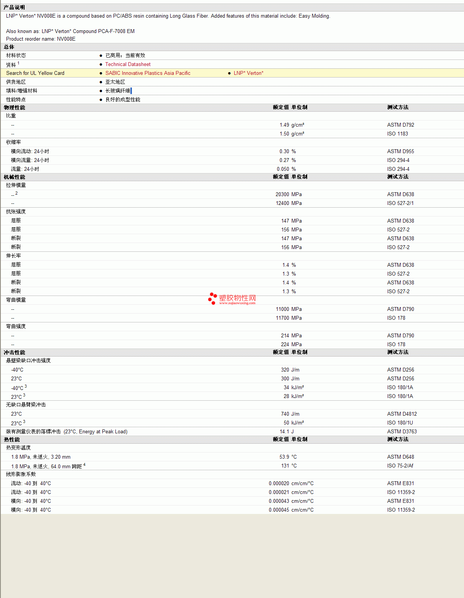Click the 长玻璃纤维 value

(118, 91)
